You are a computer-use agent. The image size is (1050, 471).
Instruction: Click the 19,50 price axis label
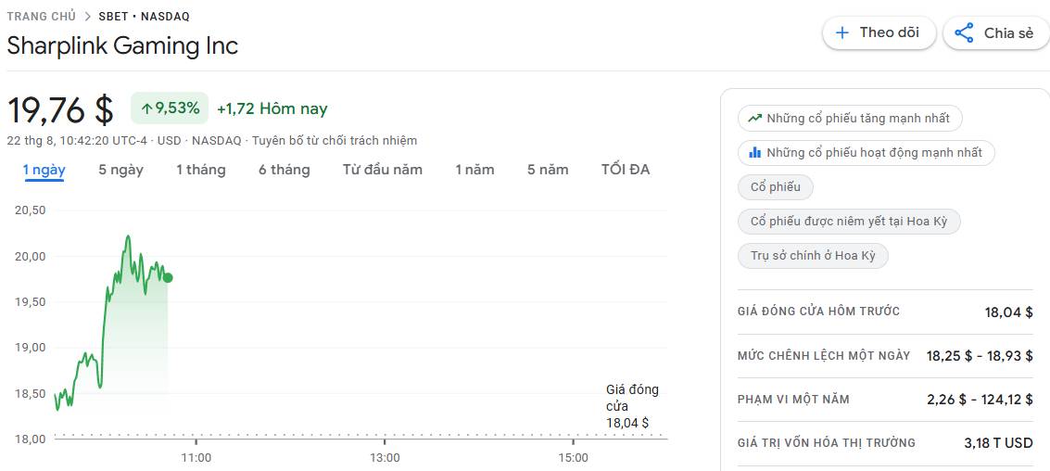click(x=30, y=302)
